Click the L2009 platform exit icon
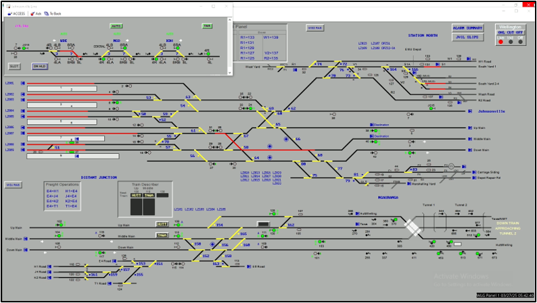537x303 pixels. pos(22,150)
